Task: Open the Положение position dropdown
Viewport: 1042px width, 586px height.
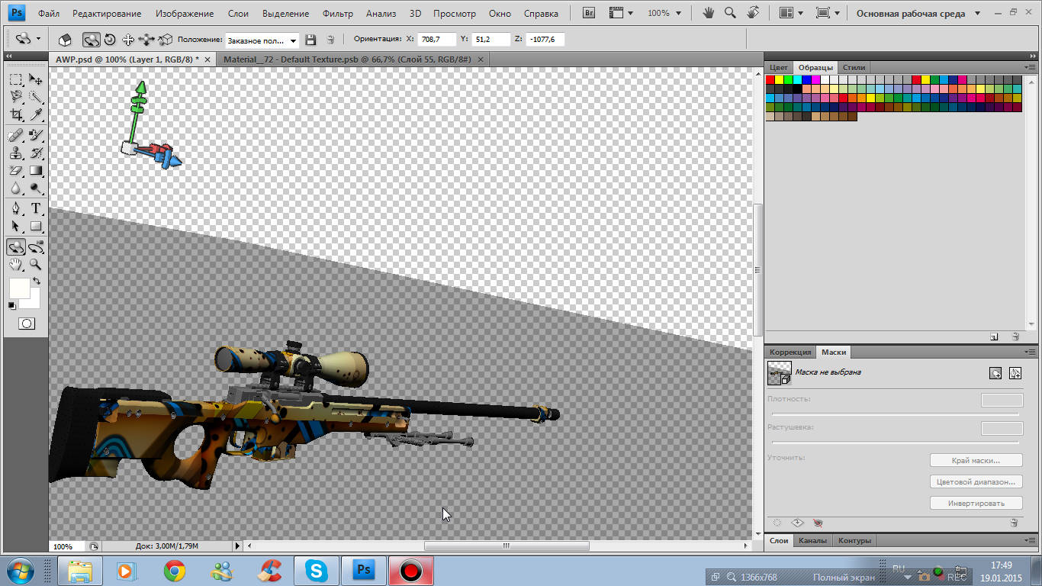Action: pyautogui.click(x=262, y=40)
